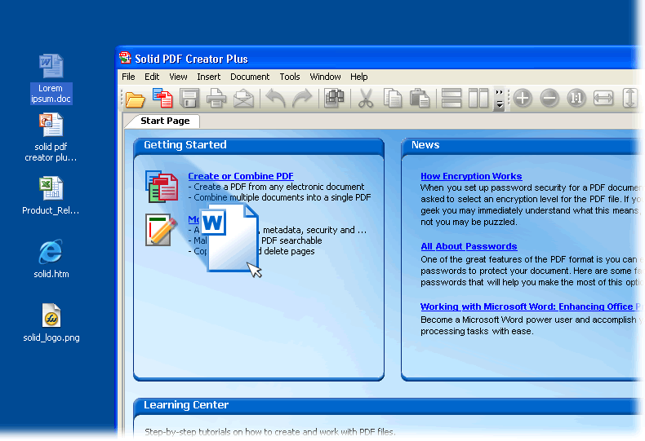Open the Create or Combine PDF link
This screenshot has height=441, width=645.
[x=241, y=176]
